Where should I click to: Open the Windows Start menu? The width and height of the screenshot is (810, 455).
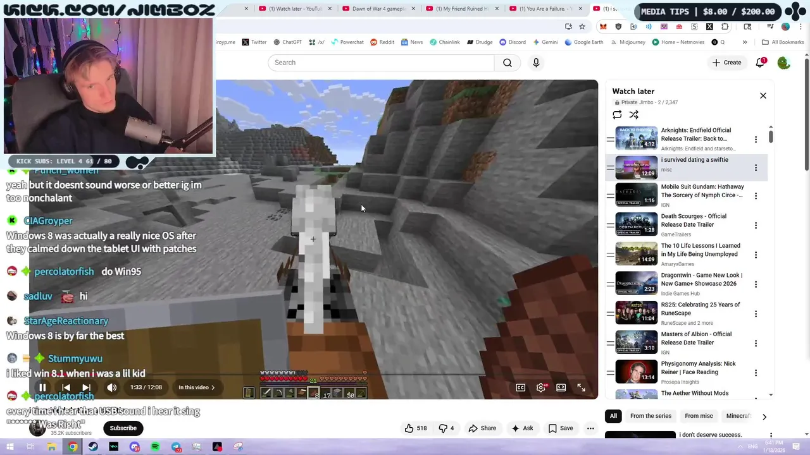pyautogui.click(x=10, y=447)
